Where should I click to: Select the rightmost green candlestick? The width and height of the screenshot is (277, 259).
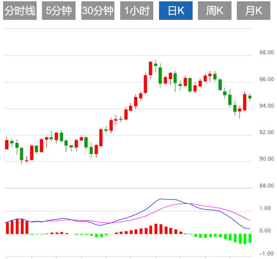coord(250,97)
